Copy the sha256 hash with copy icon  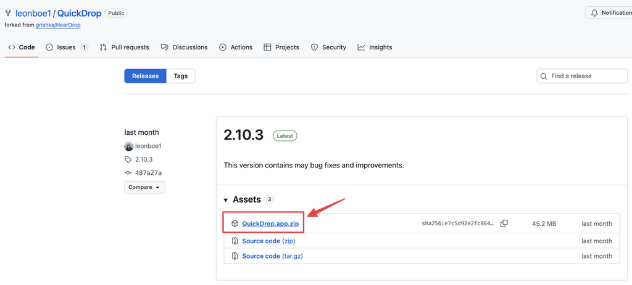click(x=504, y=223)
